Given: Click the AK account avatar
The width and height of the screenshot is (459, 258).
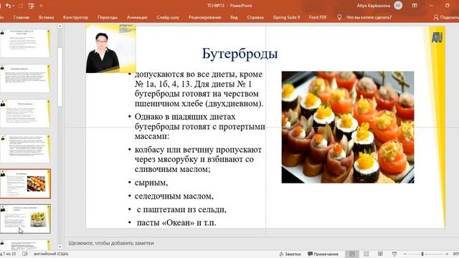Looking at the screenshot, I should tap(398, 6).
